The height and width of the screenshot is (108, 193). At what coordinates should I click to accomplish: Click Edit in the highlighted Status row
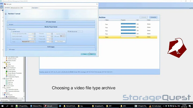coord(138,37)
